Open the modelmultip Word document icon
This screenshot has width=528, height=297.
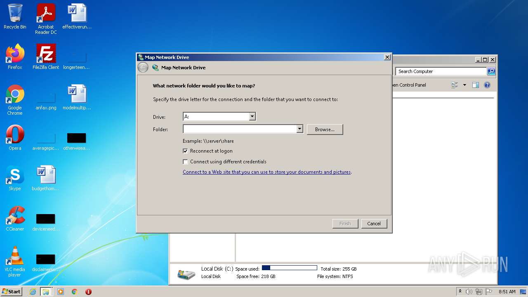[77, 97]
